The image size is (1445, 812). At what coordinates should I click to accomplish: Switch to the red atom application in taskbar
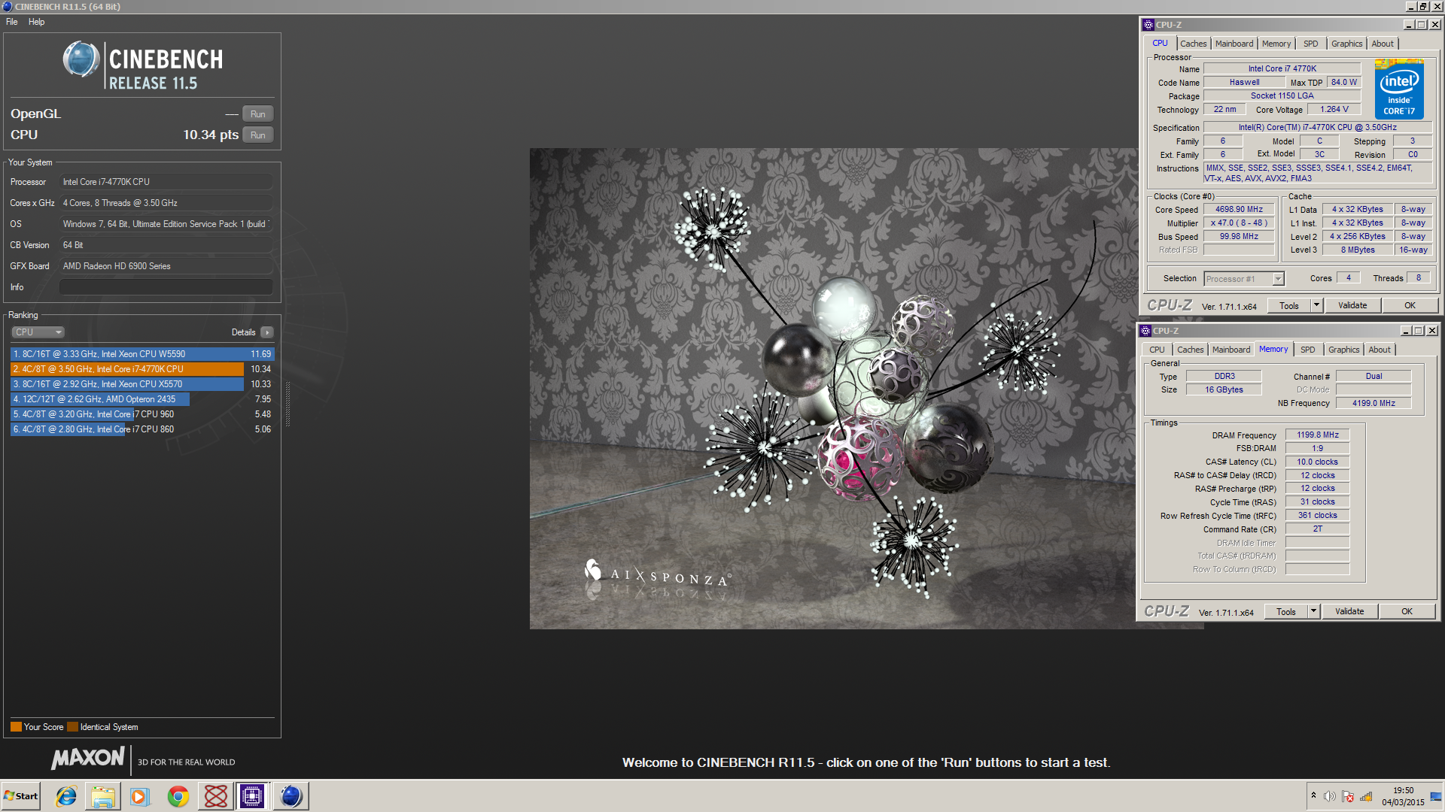point(216,796)
